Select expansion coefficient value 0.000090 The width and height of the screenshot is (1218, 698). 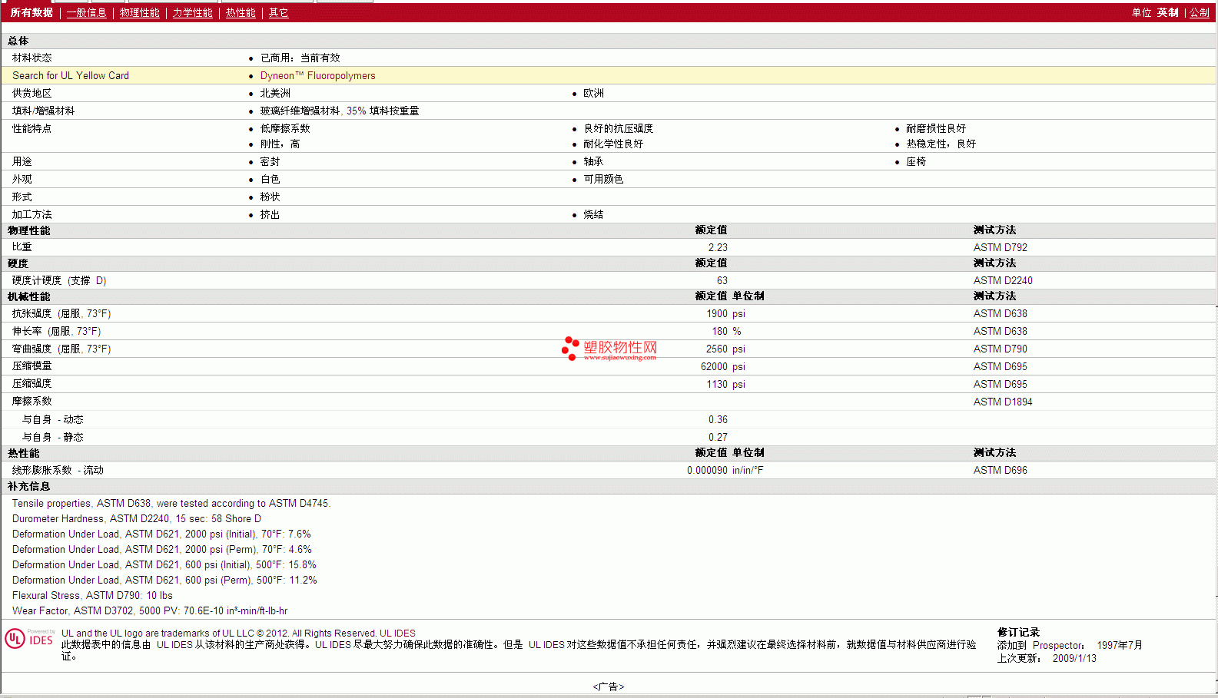(x=707, y=470)
